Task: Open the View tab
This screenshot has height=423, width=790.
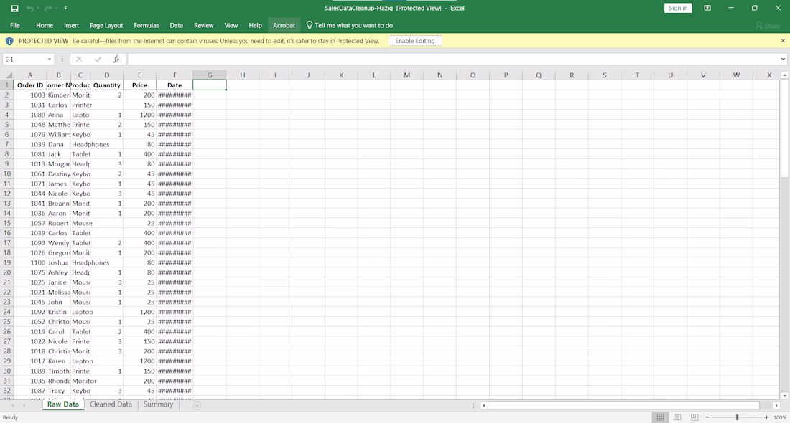Action: pyautogui.click(x=231, y=25)
